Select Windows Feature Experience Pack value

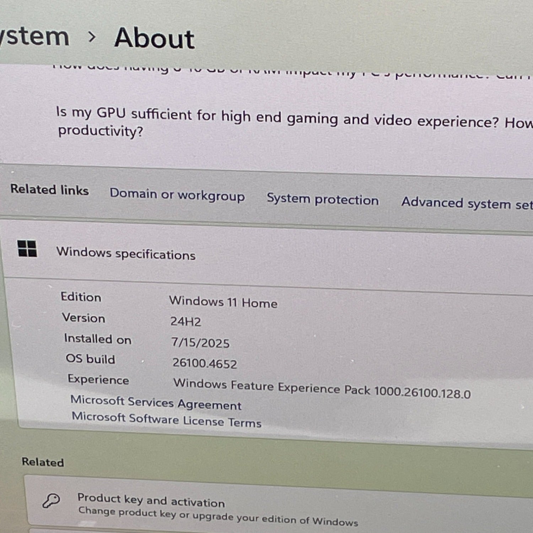point(322,389)
